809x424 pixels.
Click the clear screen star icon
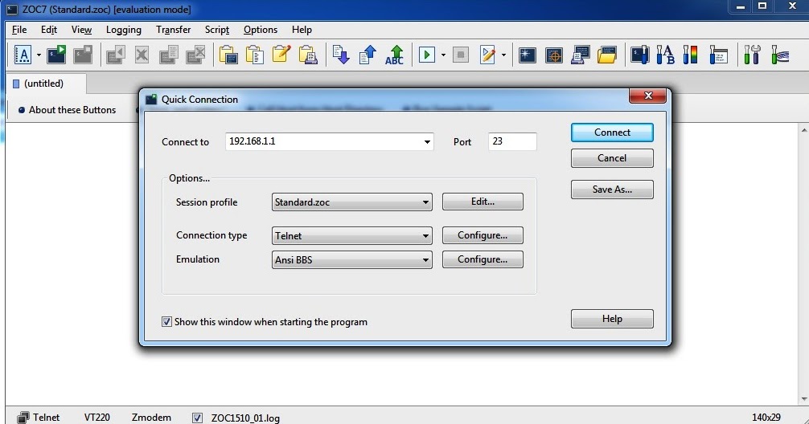click(528, 55)
